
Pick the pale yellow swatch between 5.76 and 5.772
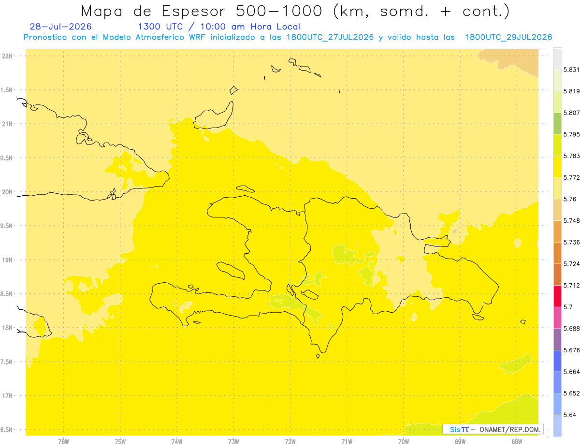point(557,188)
